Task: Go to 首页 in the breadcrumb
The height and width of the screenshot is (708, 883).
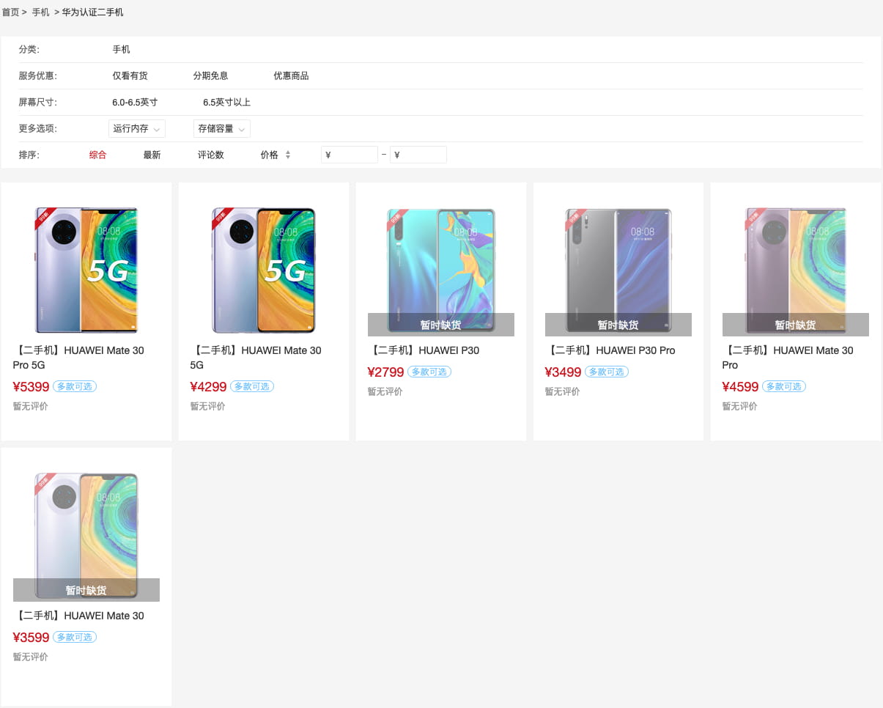Action: (10, 12)
